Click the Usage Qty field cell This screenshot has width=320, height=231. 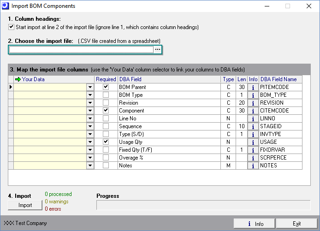pyautogui.click(x=169, y=142)
